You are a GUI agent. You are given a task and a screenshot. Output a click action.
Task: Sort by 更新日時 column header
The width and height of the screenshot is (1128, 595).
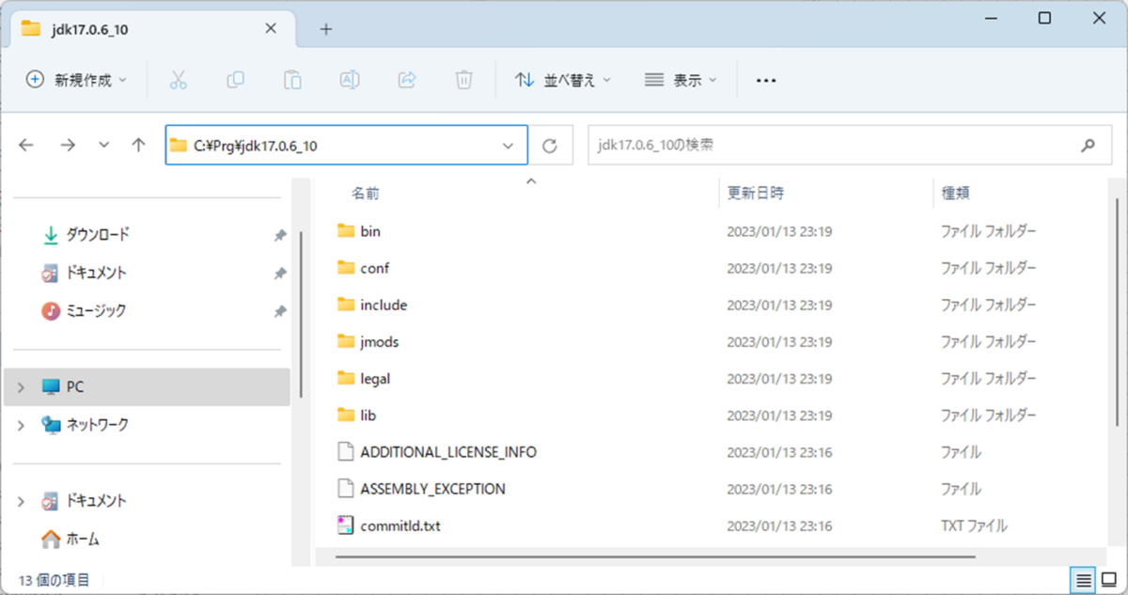point(756,194)
